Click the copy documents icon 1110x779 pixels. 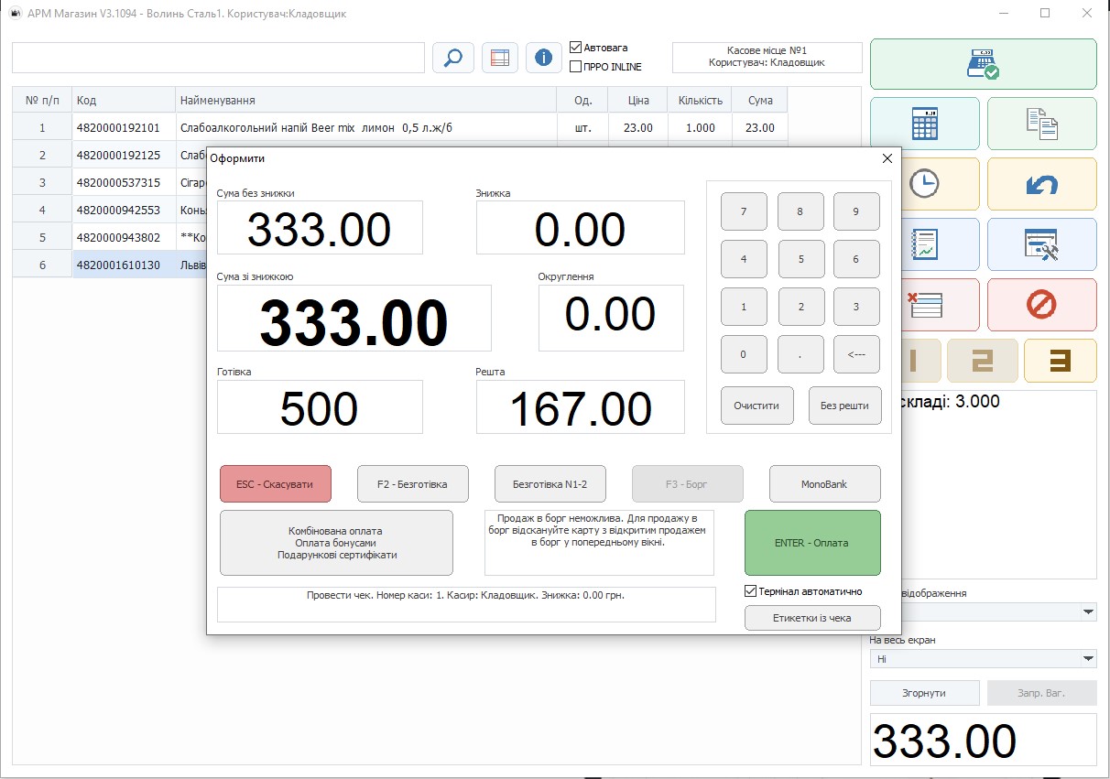(x=1041, y=124)
